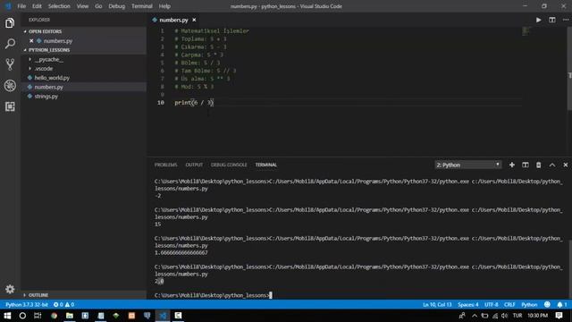Viewport: 572px width, 322px height.
Task: Open the Selection menu
Action: (x=59, y=6)
